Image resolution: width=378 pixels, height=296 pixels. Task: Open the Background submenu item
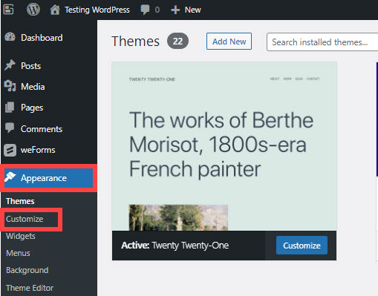click(27, 270)
